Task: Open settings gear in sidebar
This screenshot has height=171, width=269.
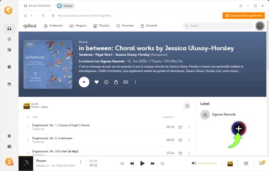Action: click(9, 136)
